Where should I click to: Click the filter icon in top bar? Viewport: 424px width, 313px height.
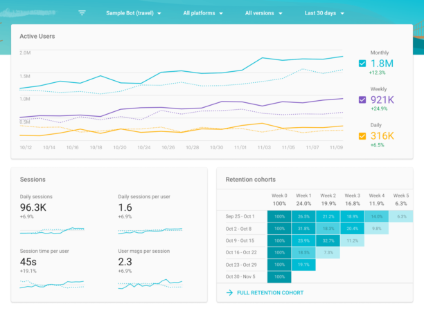pyautogui.click(x=82, y=12)
